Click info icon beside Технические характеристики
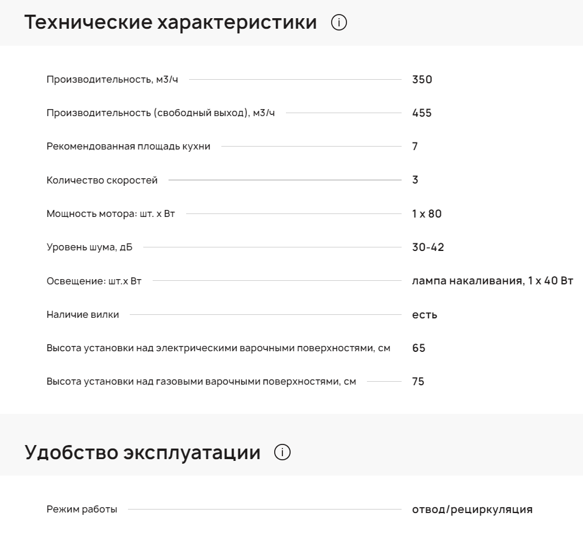The width and height of the screenshot is (583, 533). (339, 23)
